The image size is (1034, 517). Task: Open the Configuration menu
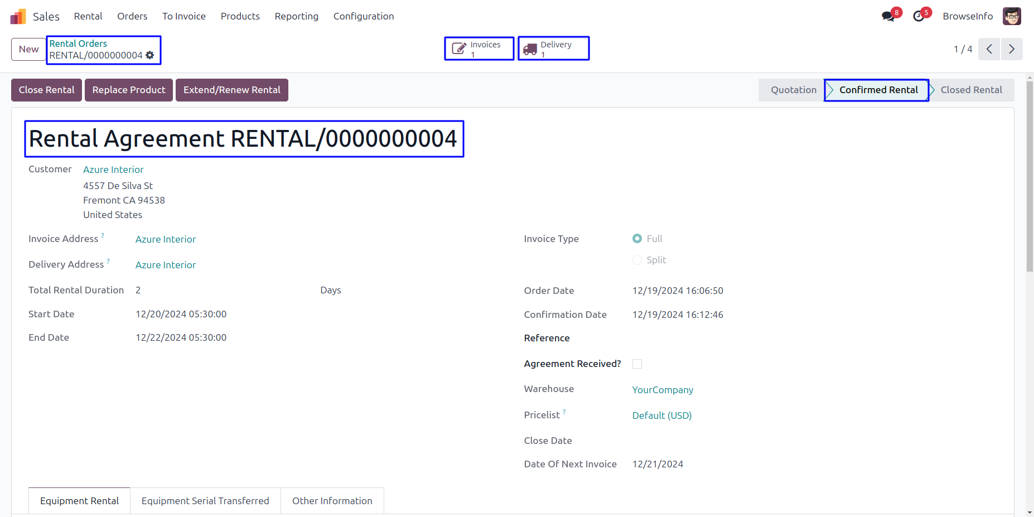click(363, 17)
